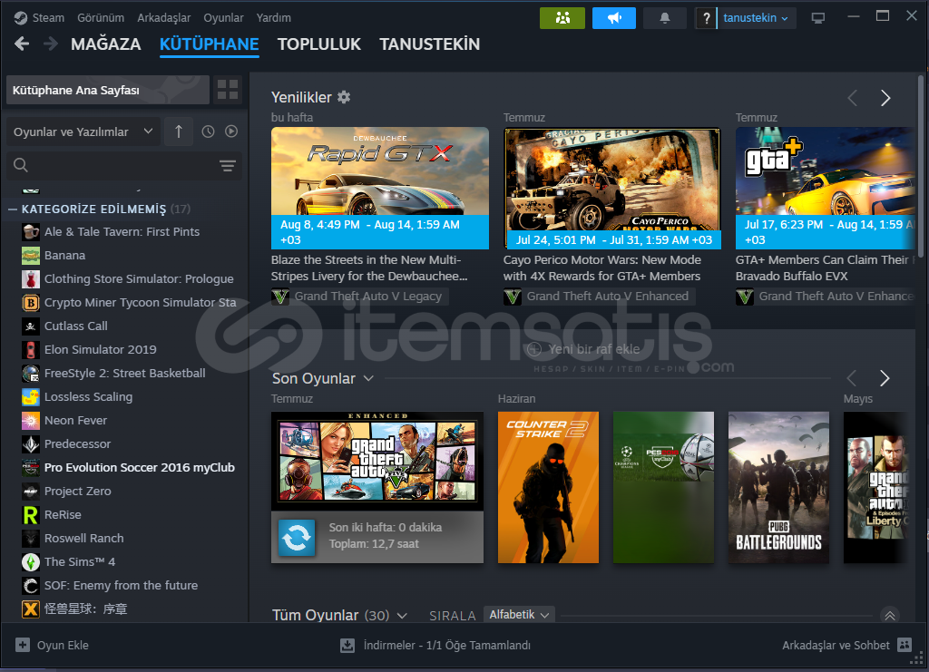Show previous Yenilikler news items
This screenshot has height=672, width=929.
click(853, 98)
